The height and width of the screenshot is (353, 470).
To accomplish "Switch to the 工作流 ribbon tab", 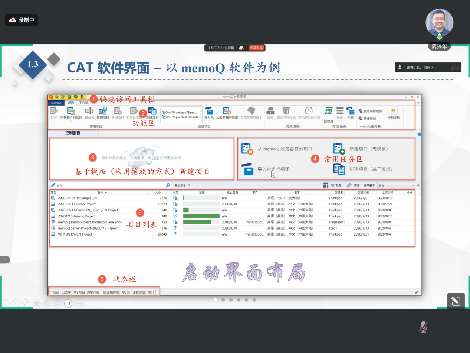I will click(83, 103).
